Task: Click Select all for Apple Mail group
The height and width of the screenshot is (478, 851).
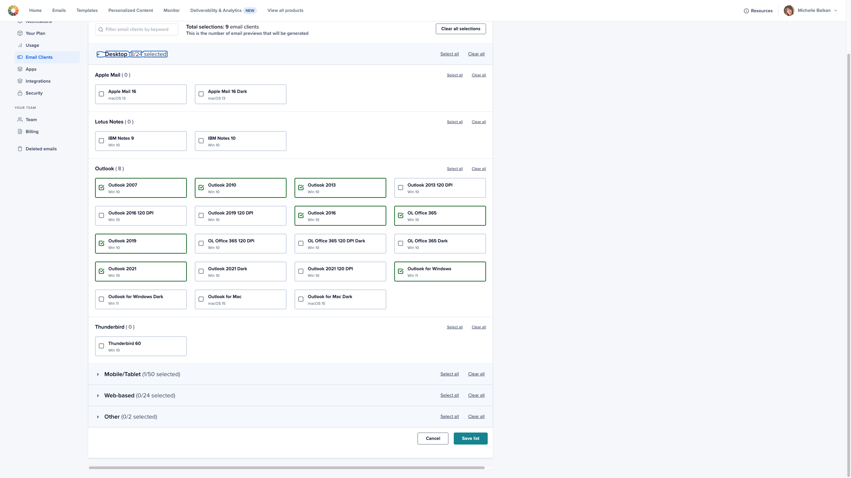Action: point(455,75)
